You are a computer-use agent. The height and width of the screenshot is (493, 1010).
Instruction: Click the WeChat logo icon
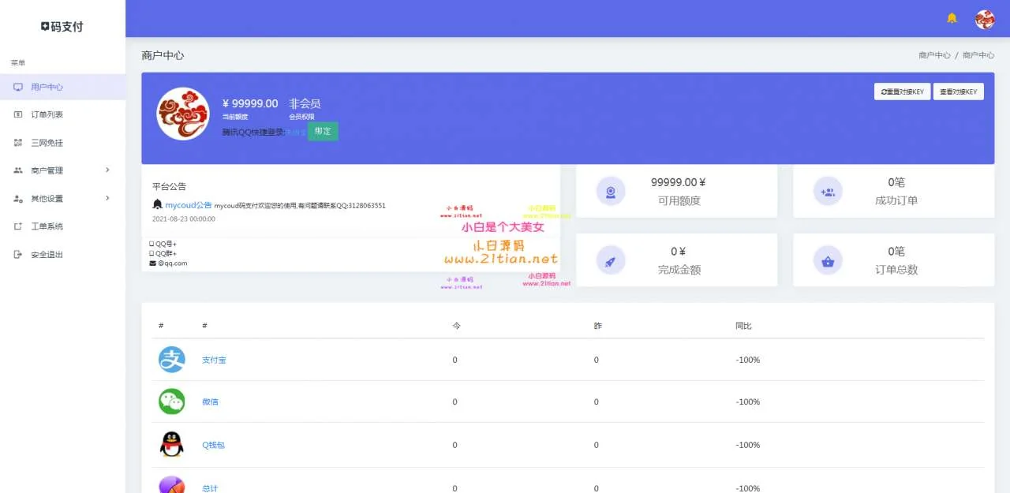[171, 401]
